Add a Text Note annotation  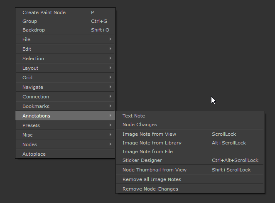point(134,116)
